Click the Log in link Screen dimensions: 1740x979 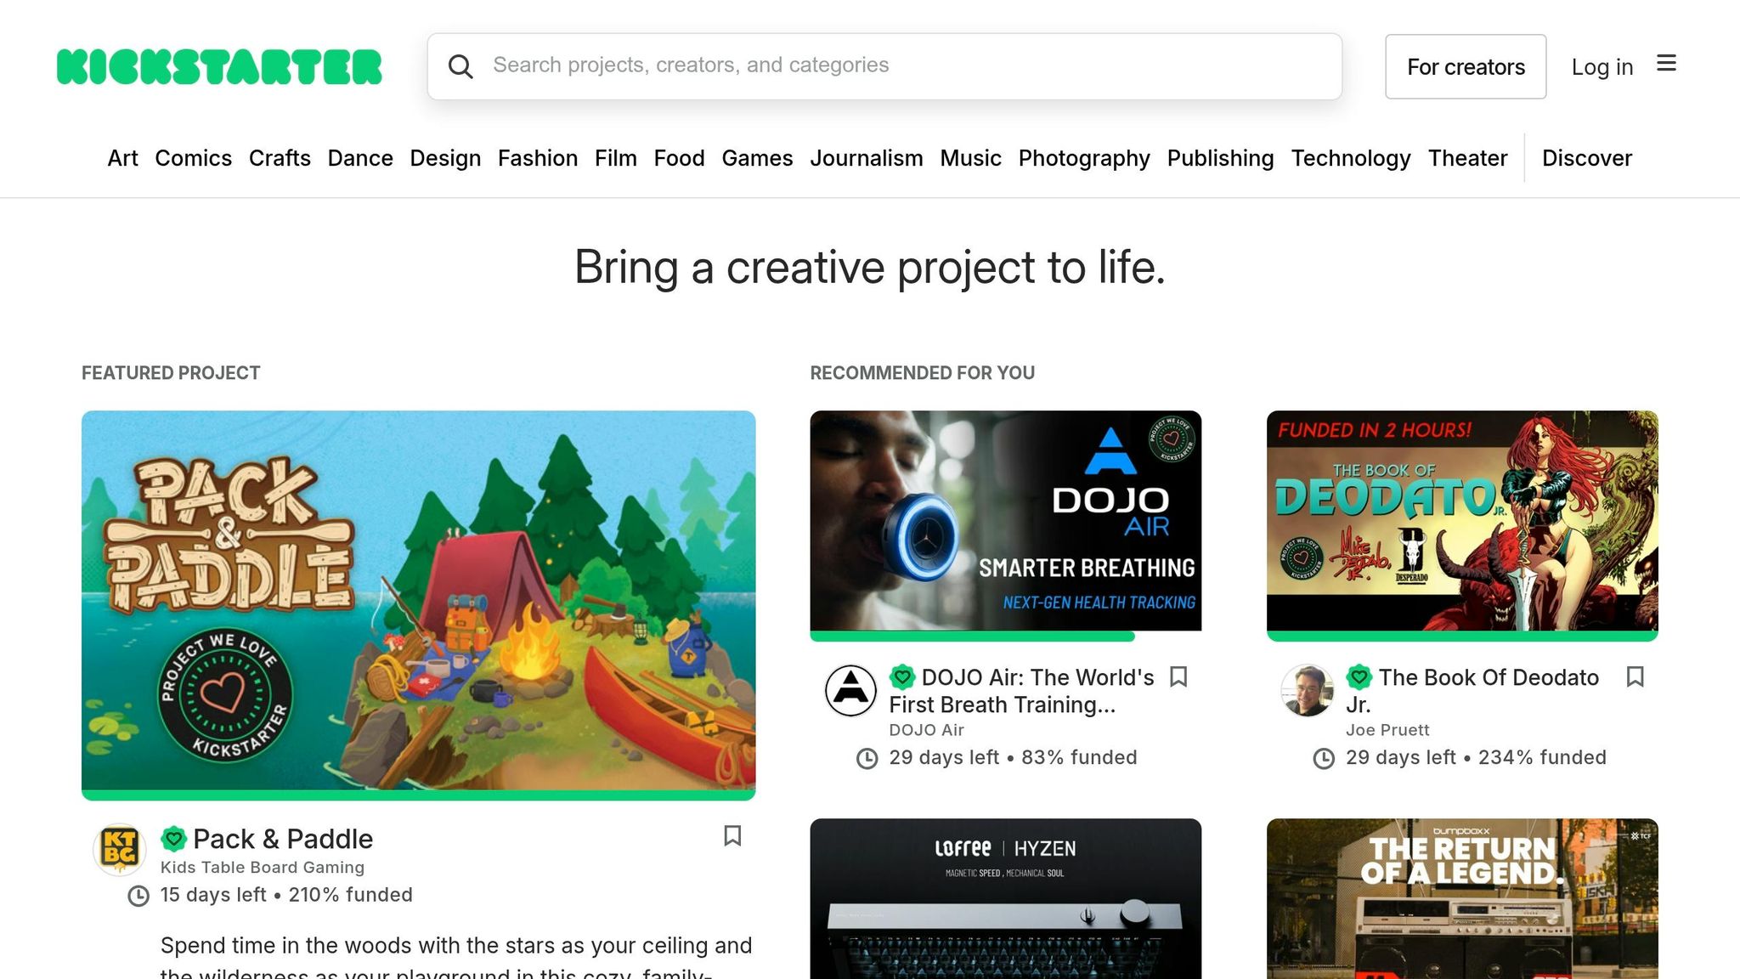point(1602,67)
